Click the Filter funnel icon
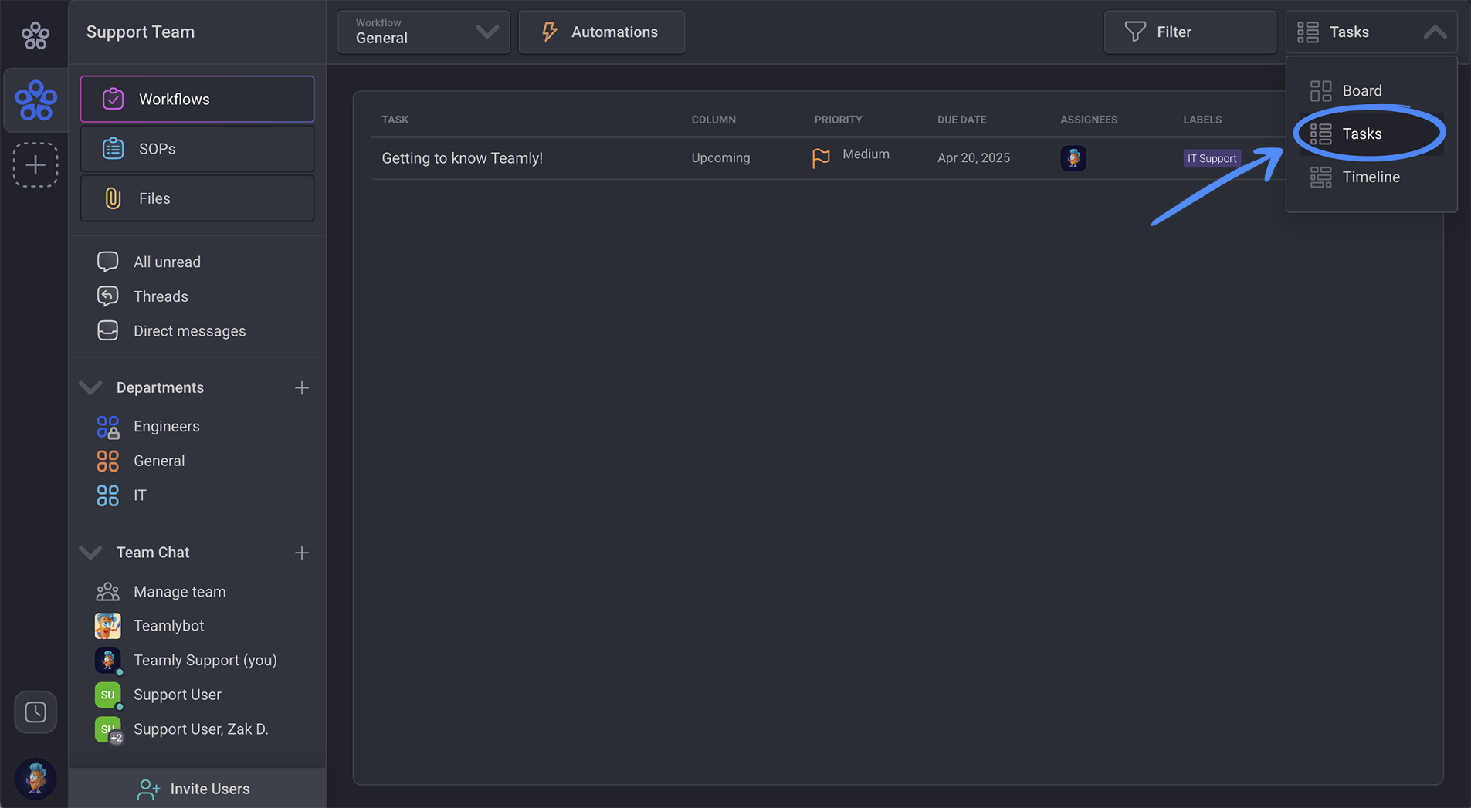This screenshot has height=808, width=1471. click(x=1135, y=32)
